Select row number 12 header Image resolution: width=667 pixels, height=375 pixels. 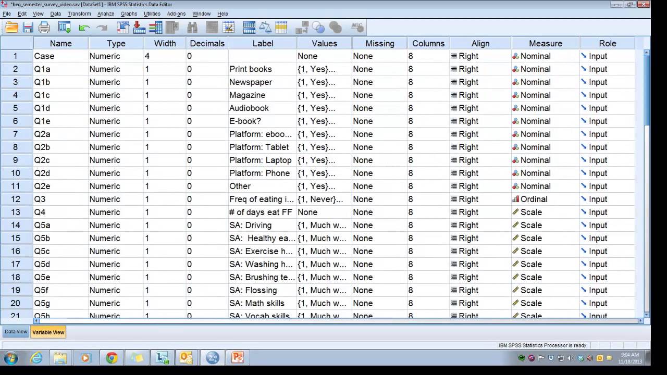(x=16, y=199)
